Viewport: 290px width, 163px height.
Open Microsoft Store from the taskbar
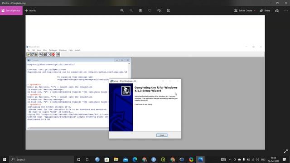click(x=107, y=159)
